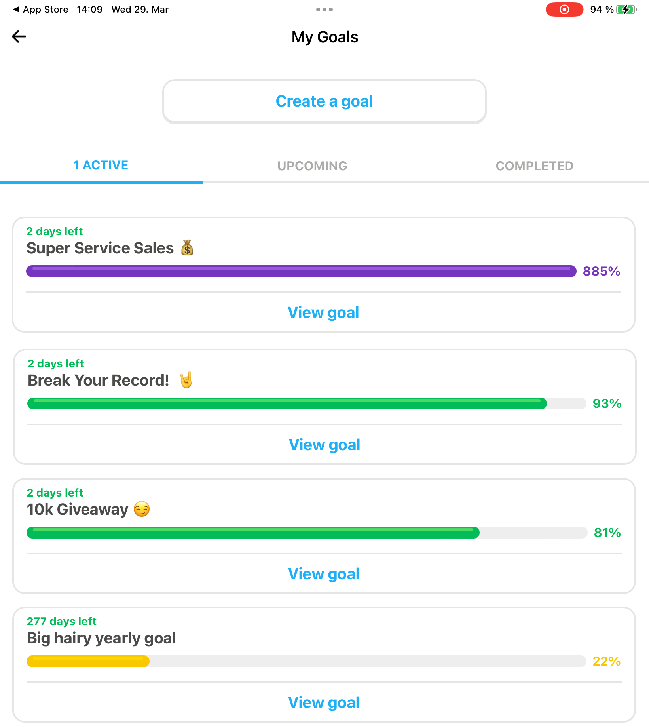This screenshot has height=727, width=649.
Task: Tap the battery charging icon
Action: 626,10
